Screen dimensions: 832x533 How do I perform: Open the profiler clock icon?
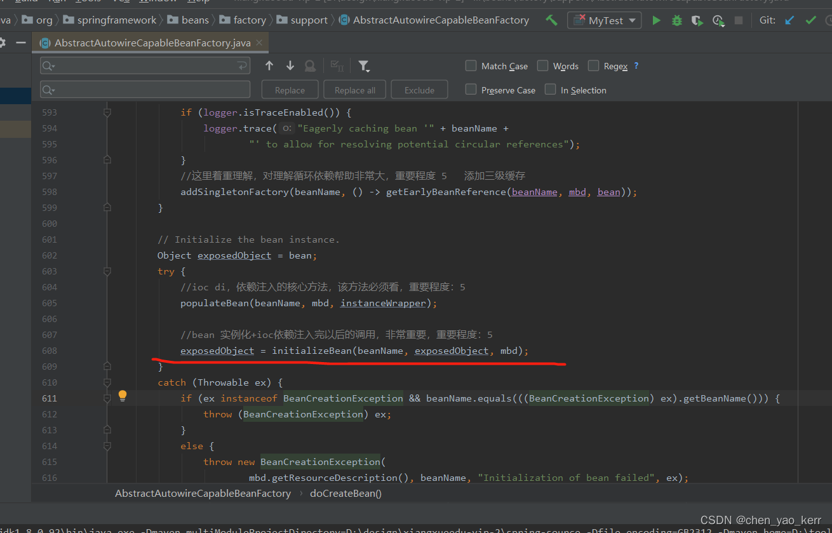718,20
